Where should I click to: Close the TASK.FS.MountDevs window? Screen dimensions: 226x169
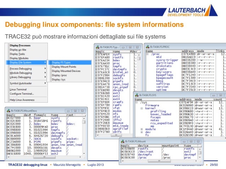tap(82, 111)
